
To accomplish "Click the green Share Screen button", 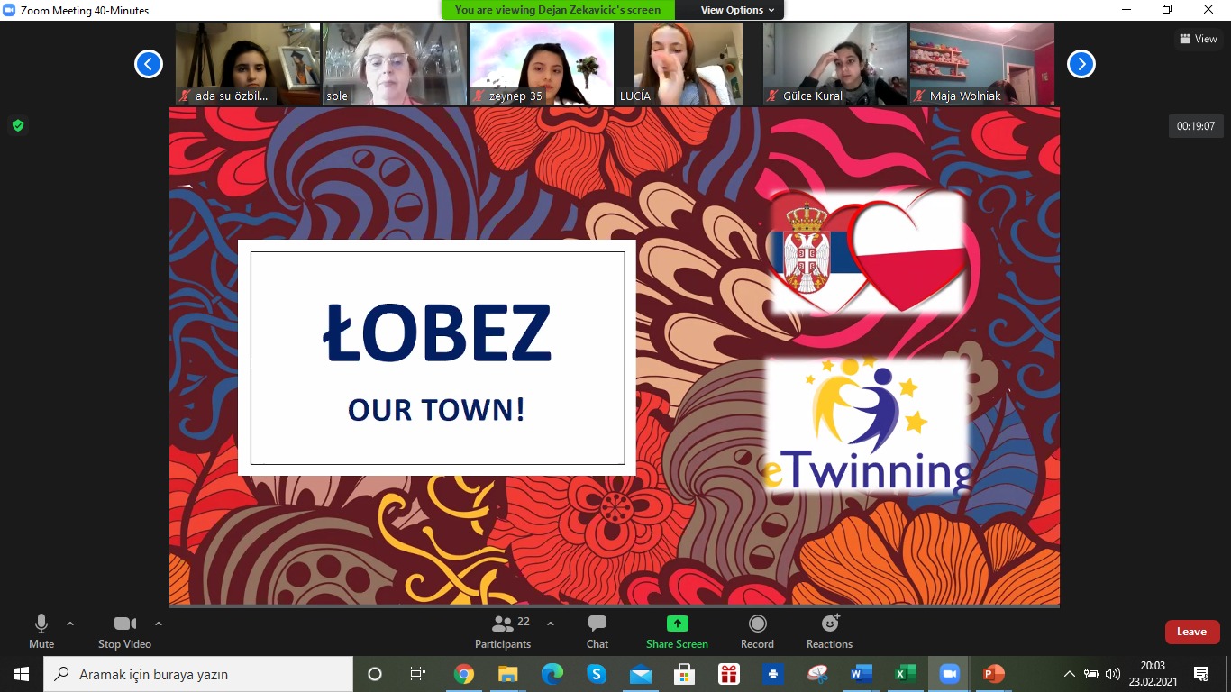I will (x=677, y=632).
